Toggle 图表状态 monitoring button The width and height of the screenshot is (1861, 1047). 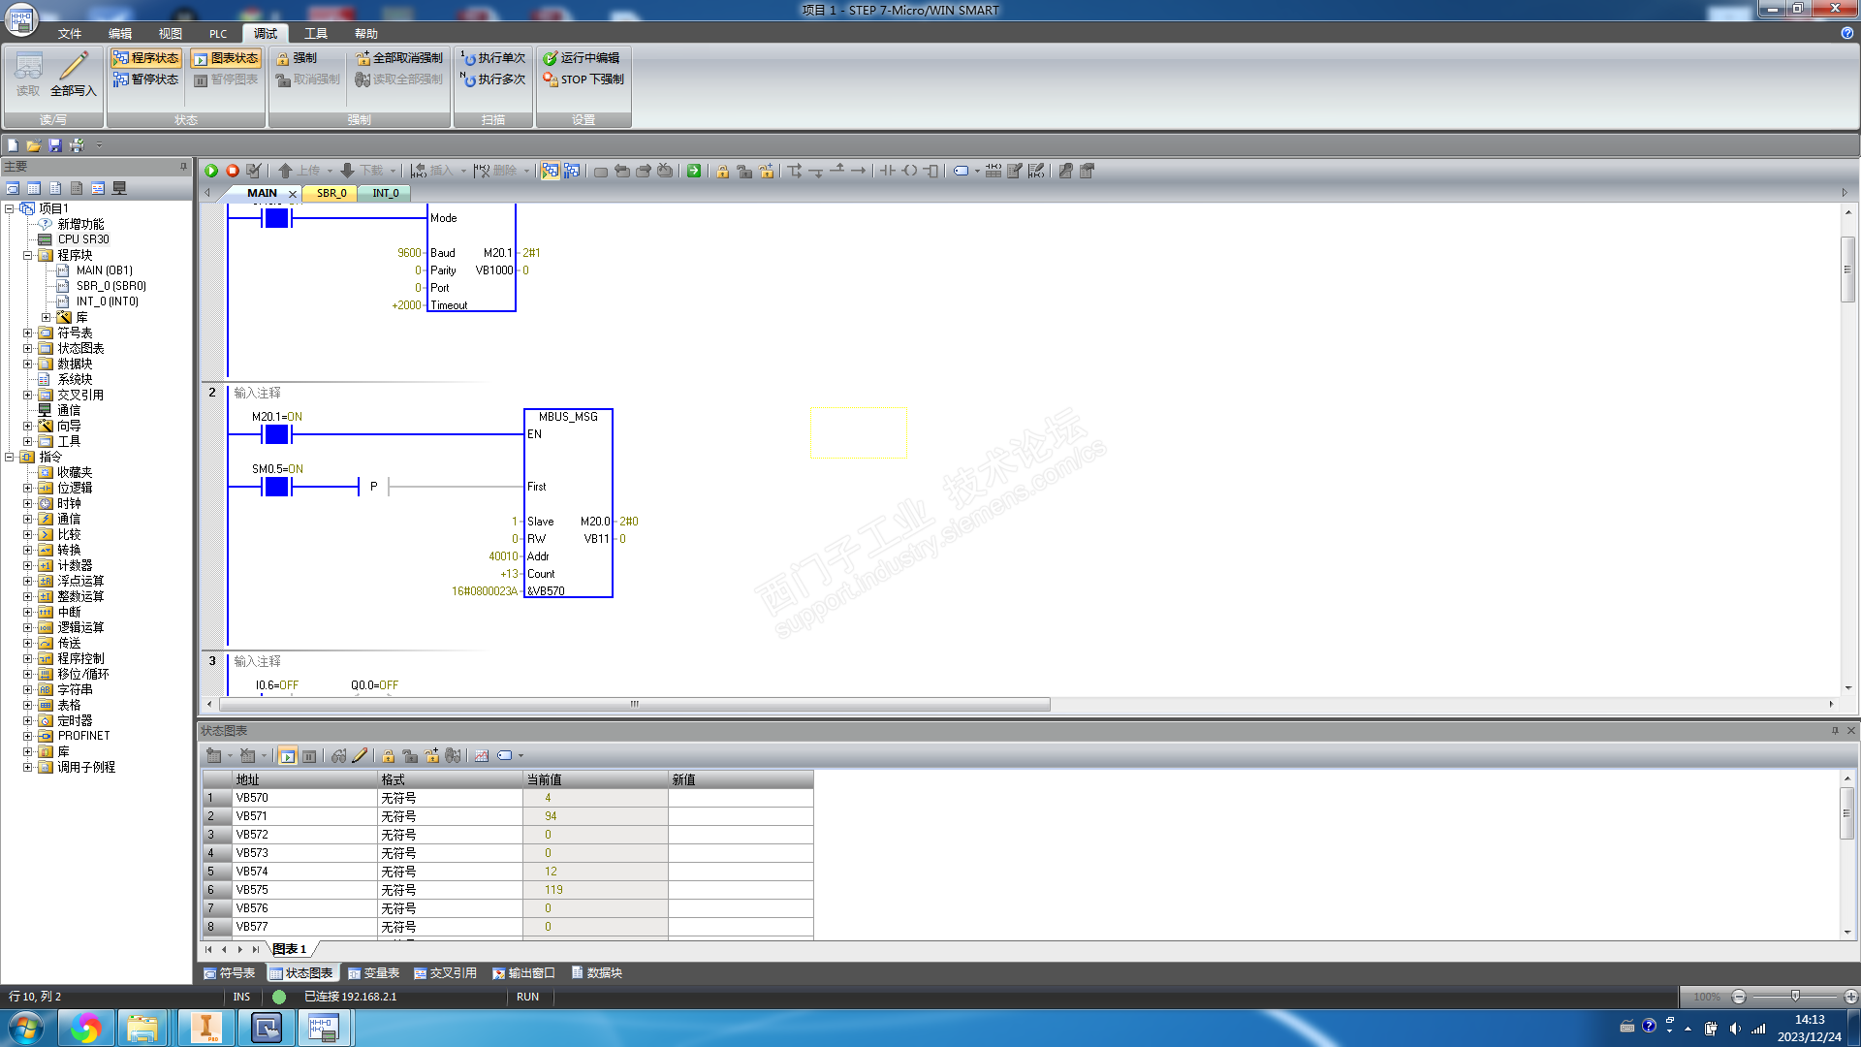(226, 58)
